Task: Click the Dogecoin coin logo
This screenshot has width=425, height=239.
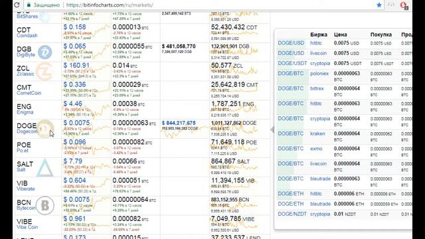Action: [x=45, y=129]
